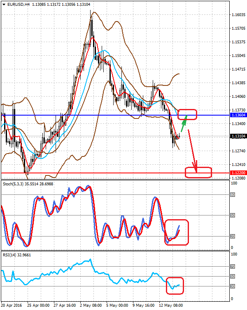Click the 1.13730 price axis label

pyautogui.click(x=238, y=110)
